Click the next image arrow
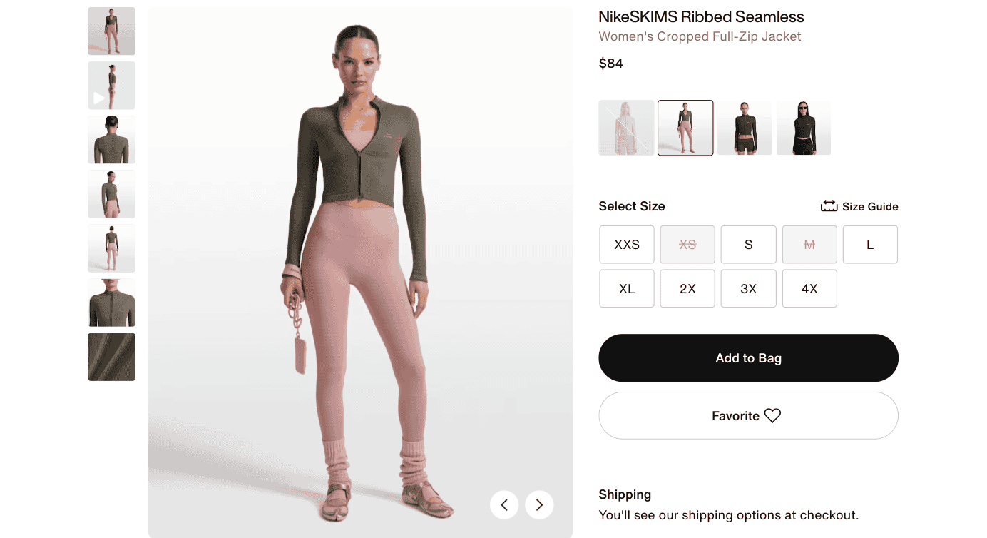Image resolution: width=987 pixels, height=538 pixels. (x=539, y=504)
